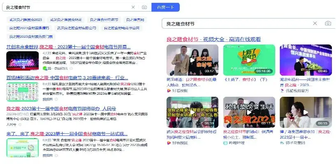This screenshot has height=164, width=336.
Task: Open the stage-lights thumbnail of first result
Action: tap(23, 61)
